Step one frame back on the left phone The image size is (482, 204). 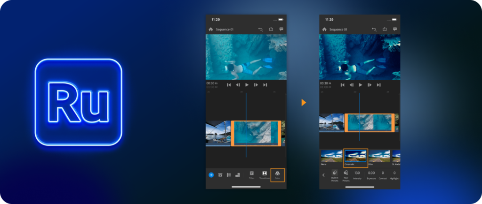pos(238,85)
